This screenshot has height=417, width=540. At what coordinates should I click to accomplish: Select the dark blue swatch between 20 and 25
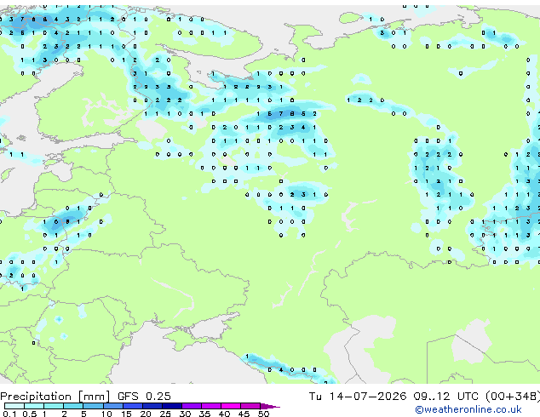click(152, 406)
